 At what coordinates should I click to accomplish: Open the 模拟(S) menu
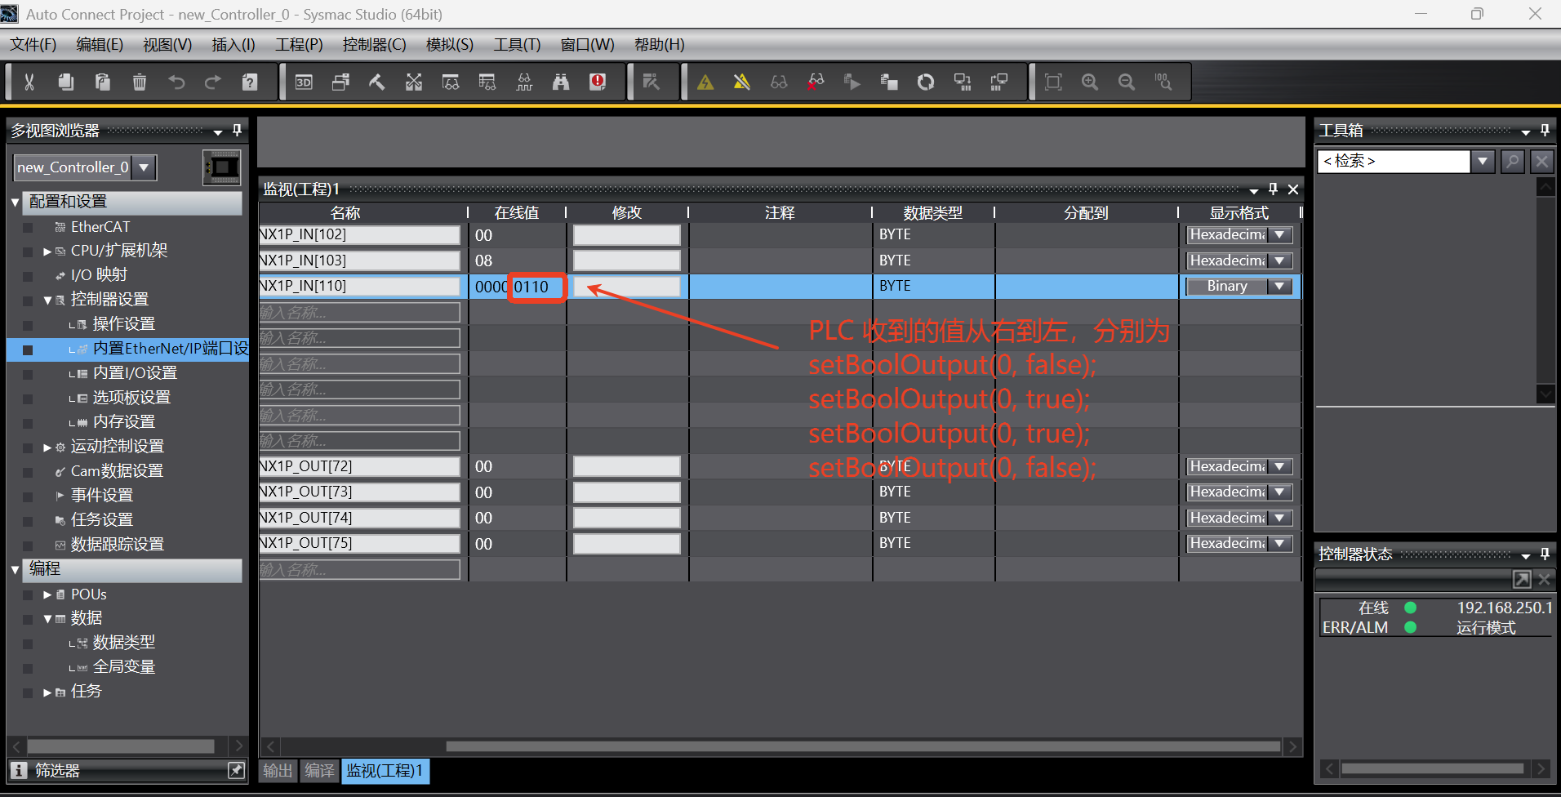pos(450,44)
